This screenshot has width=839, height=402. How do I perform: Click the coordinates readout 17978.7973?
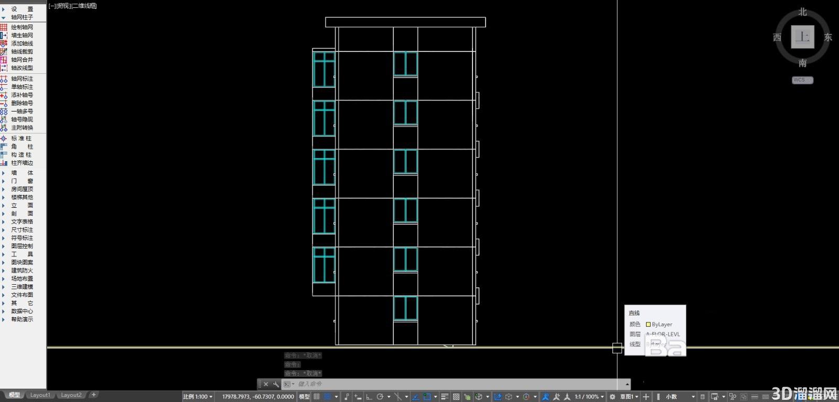click(257, 397)
